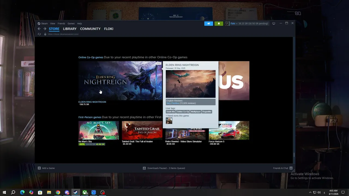Click the Nightreign popup screenshot

coord(191,84)
